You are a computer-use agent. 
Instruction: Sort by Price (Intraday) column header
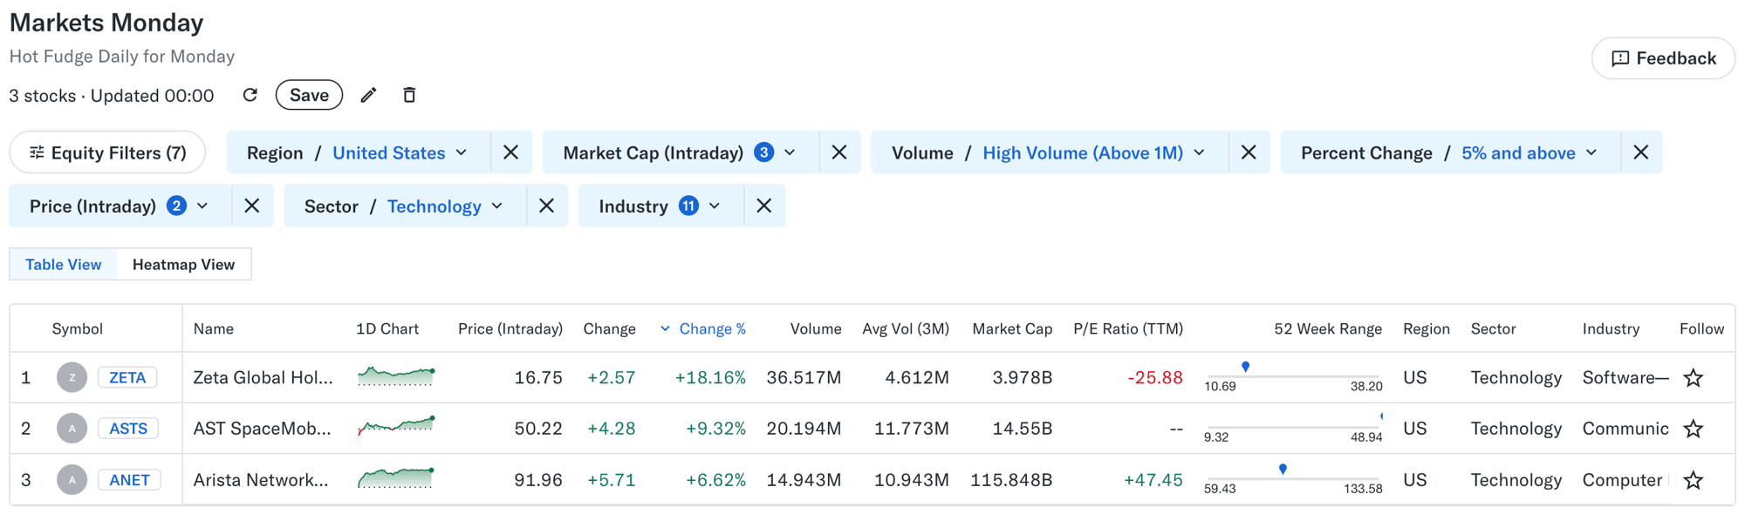click(510, 328)
